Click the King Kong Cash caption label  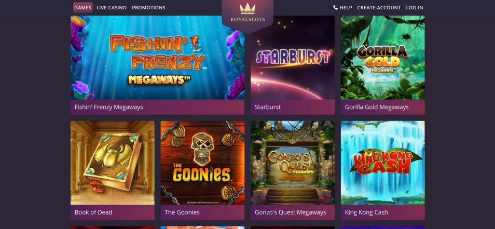[x=366, y=212]
